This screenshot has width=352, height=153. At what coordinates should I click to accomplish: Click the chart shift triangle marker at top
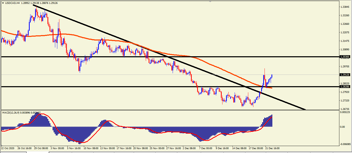(211, 2)
